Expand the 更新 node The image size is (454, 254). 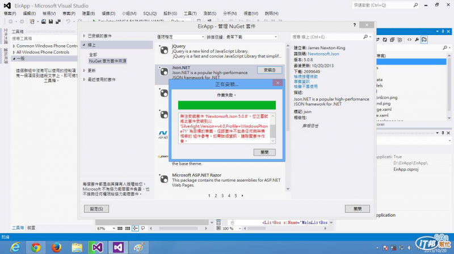click(x=84, y=70)
